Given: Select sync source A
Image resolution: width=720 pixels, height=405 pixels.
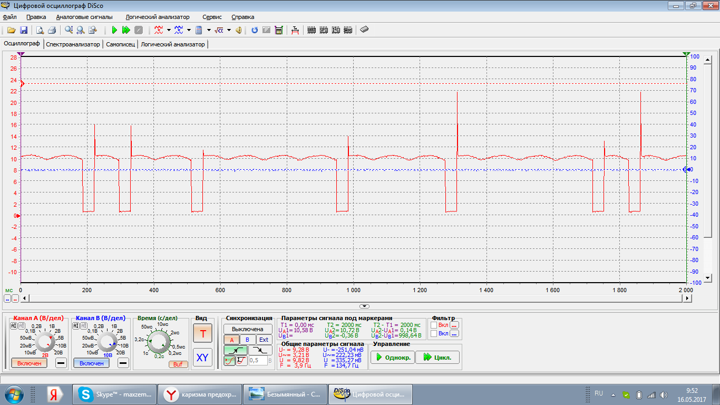Looking at the screenshot, I should (231, 340).
